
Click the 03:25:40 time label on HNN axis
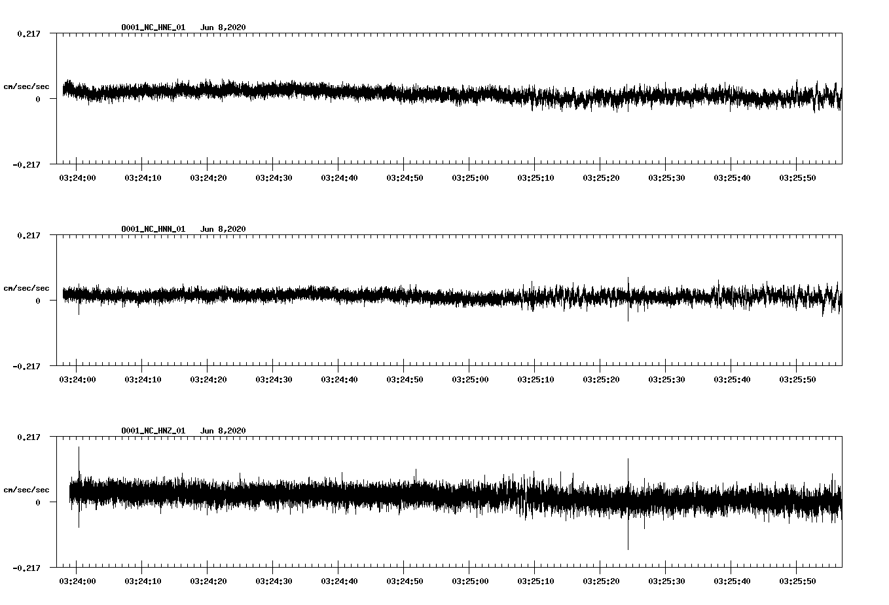pos(732,379)
